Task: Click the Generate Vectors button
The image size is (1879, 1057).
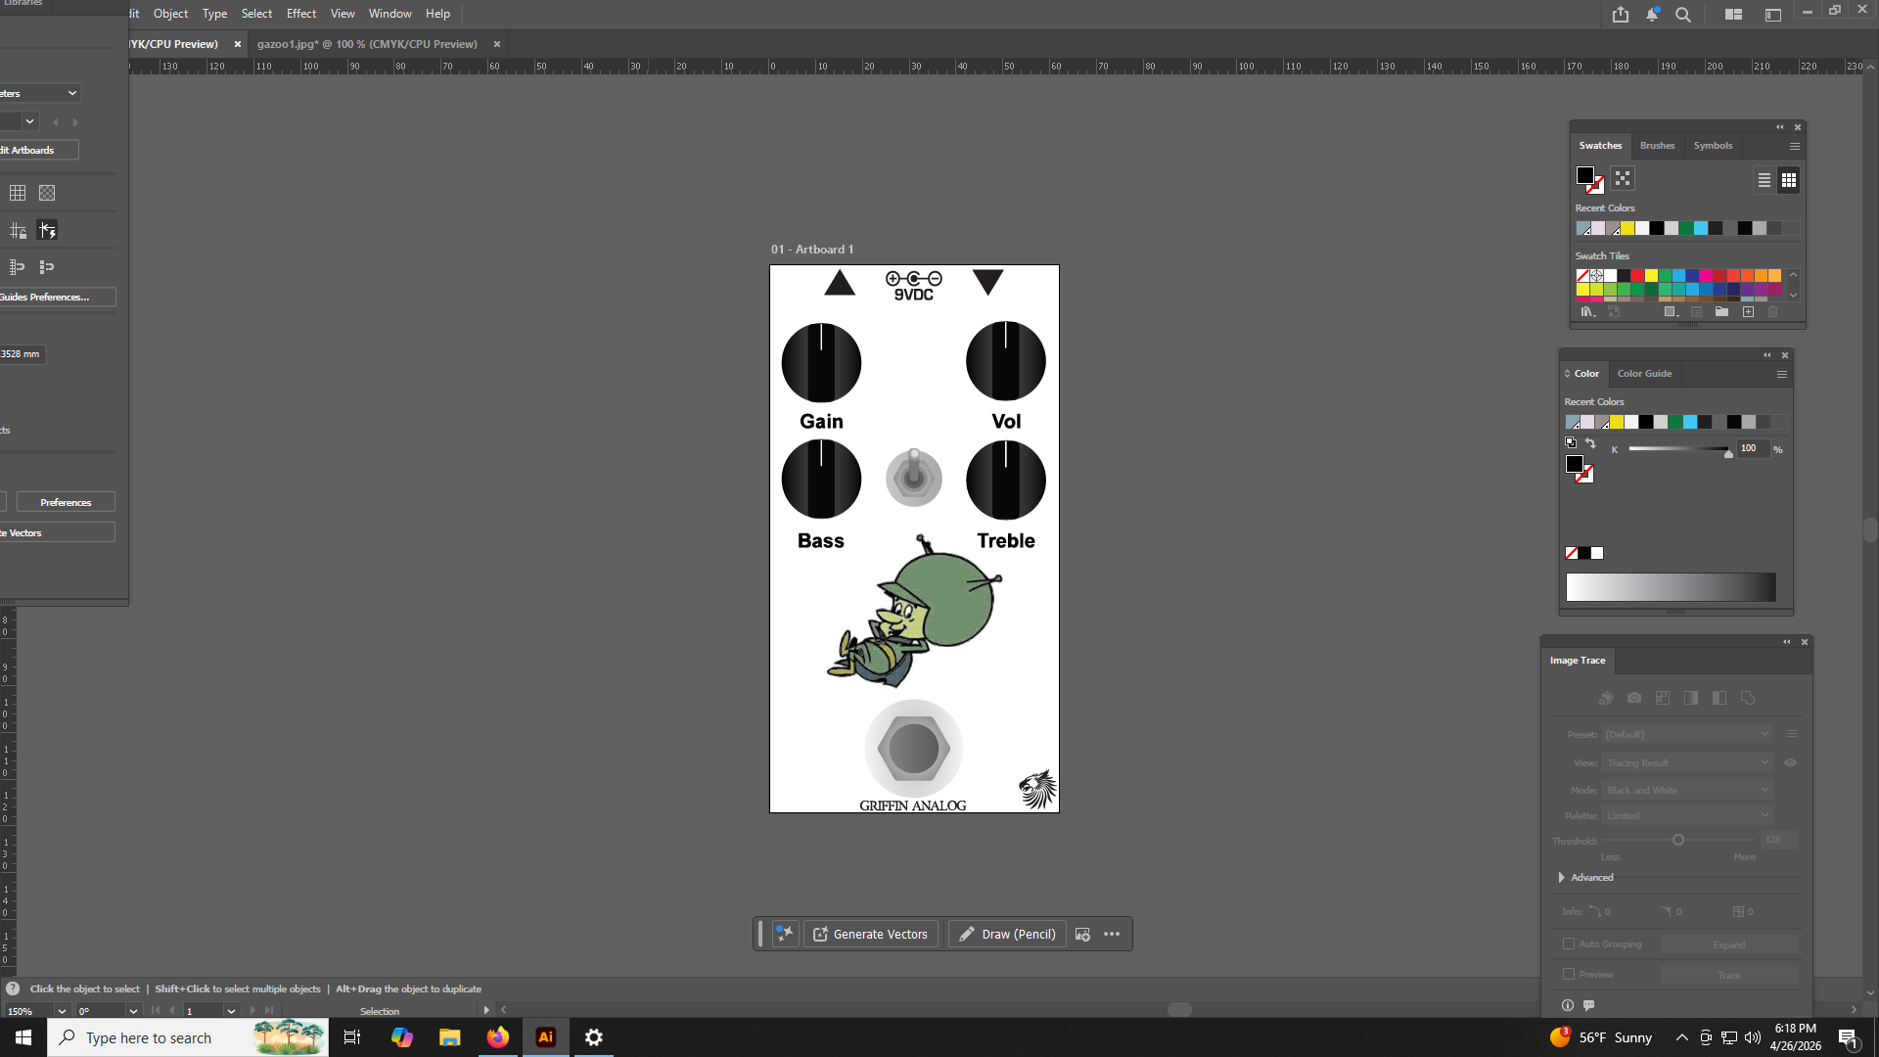Action: click(x=870, y=934)
